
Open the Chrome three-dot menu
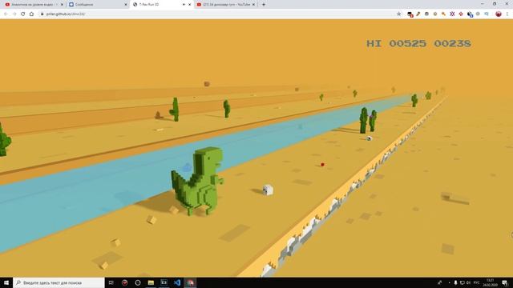pos(507,14)
